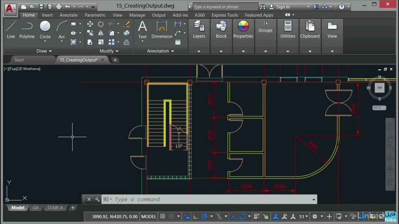Open the Utilities calculator panel
Viewport: 399px width, 224px height.
(288, 30)
